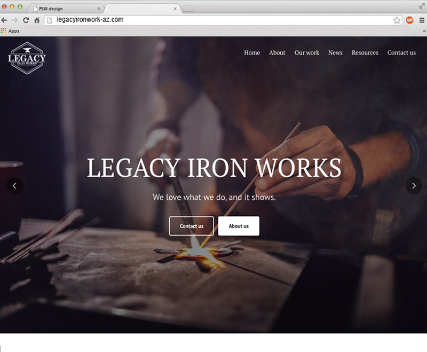The width and height of the screenshot is (427, 352).
Task: Show previous slide with left chevron
Action: point(15,186)
